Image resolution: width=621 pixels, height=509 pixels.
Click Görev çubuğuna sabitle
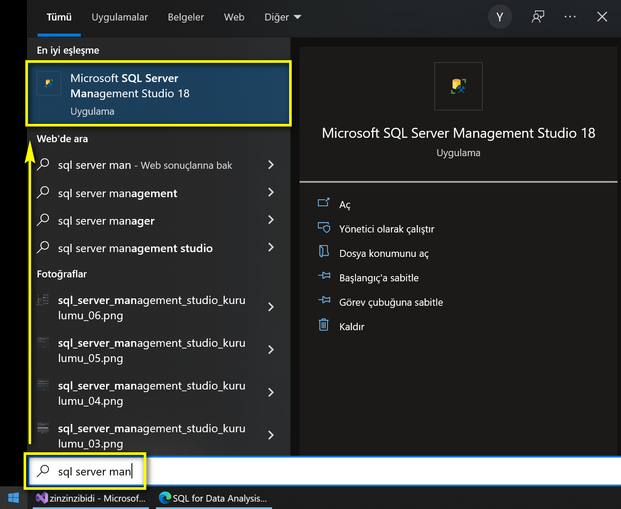[x=391, y=302]
